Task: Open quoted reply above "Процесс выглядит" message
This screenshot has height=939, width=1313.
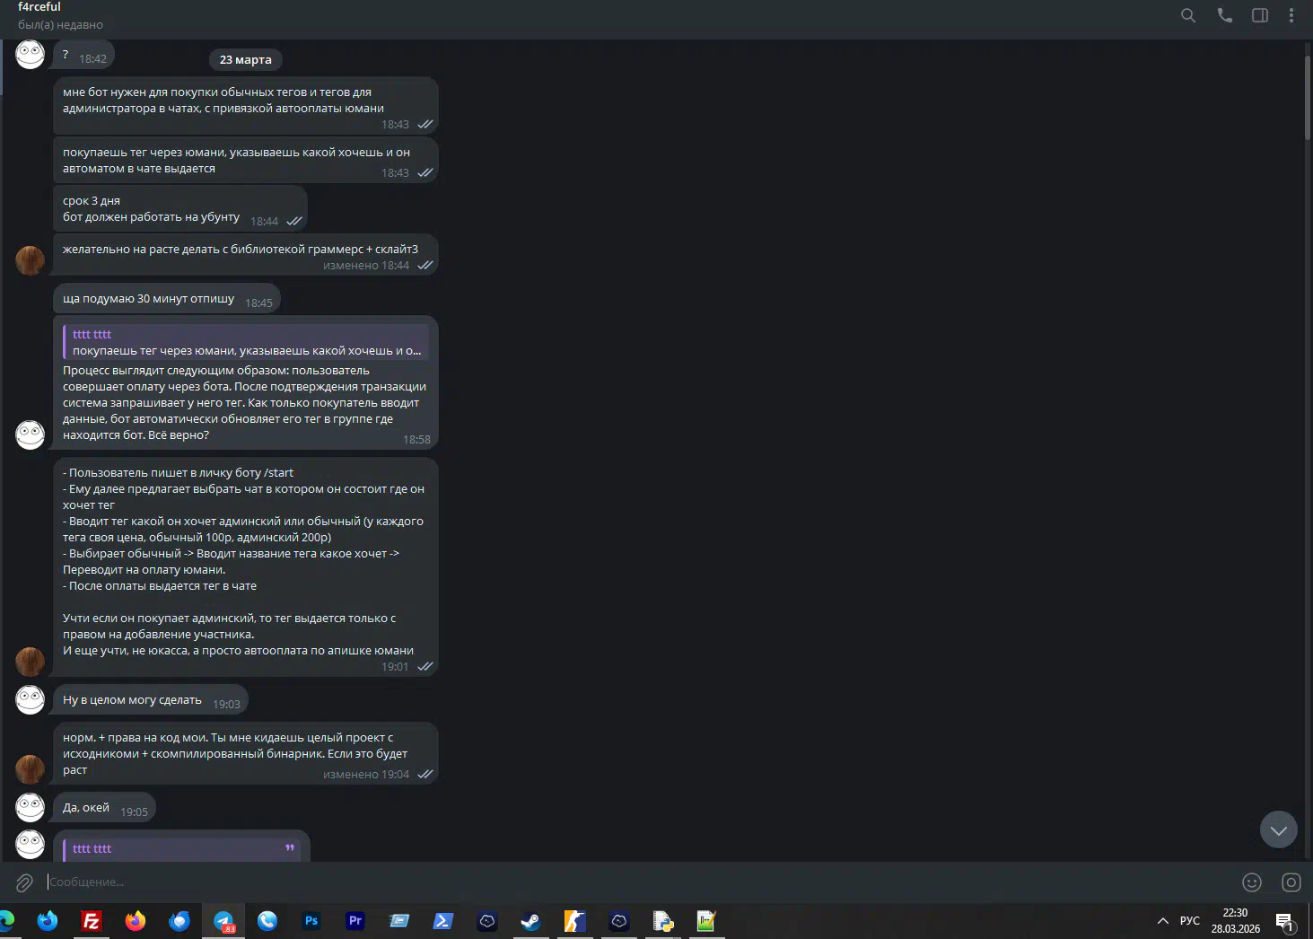Action: pyautogui.click(x=246, y=342)
